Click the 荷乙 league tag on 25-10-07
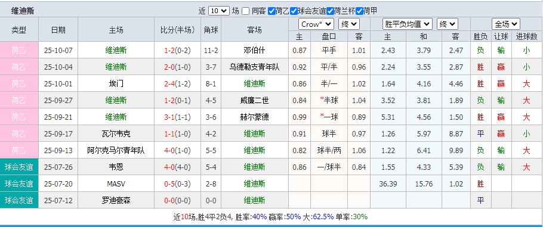This screenshot has width=543, height=227. 19,50
